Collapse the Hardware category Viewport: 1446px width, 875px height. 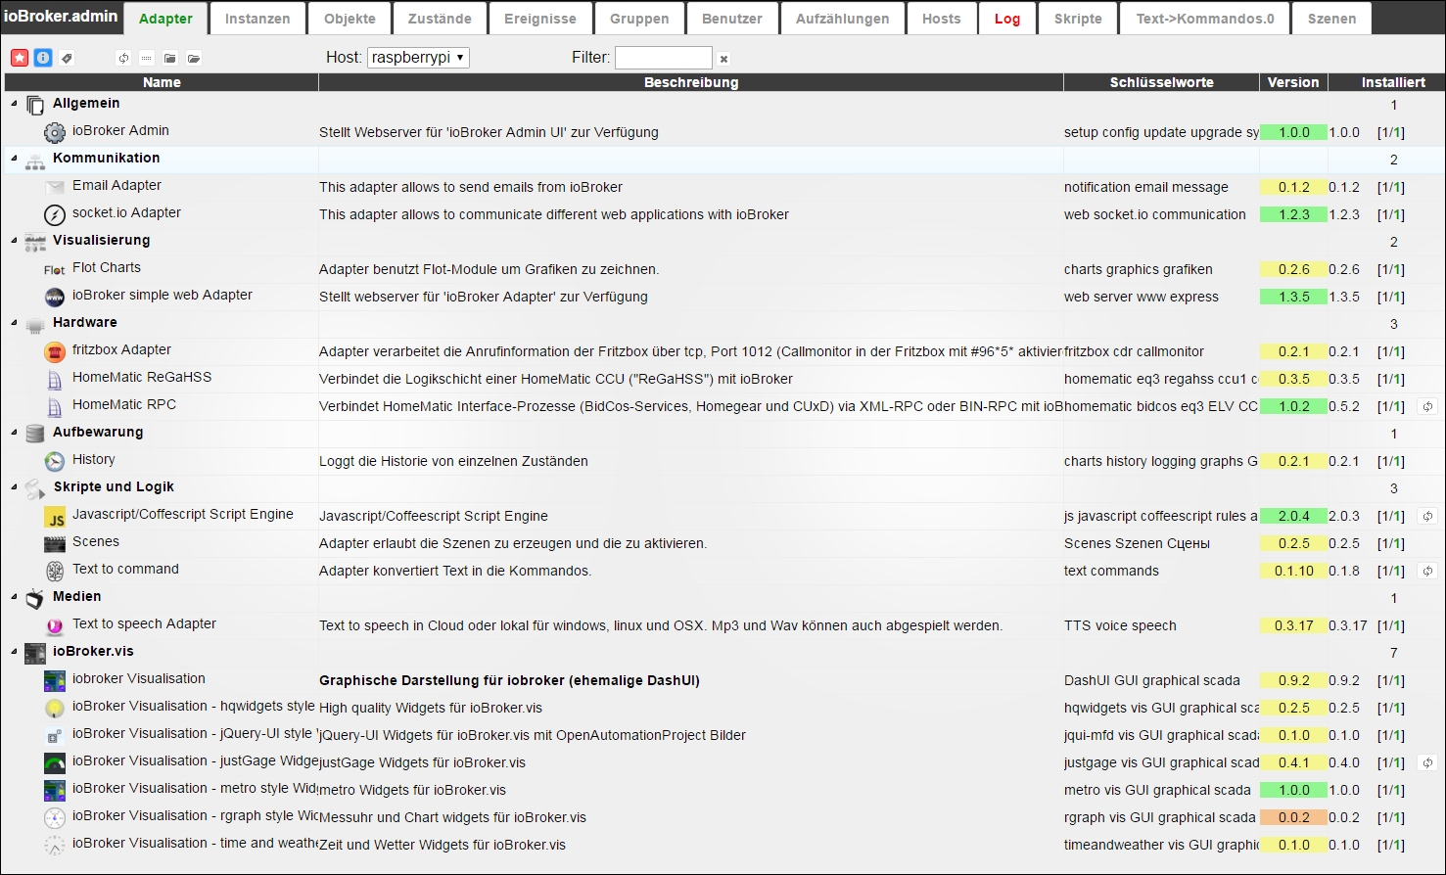(14, 322)
